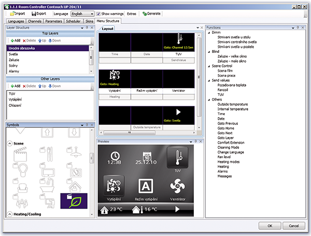Collapse the Scene symbols group
Image resolution: width=311 pixels, height=236 pixels.
(9, 144)
